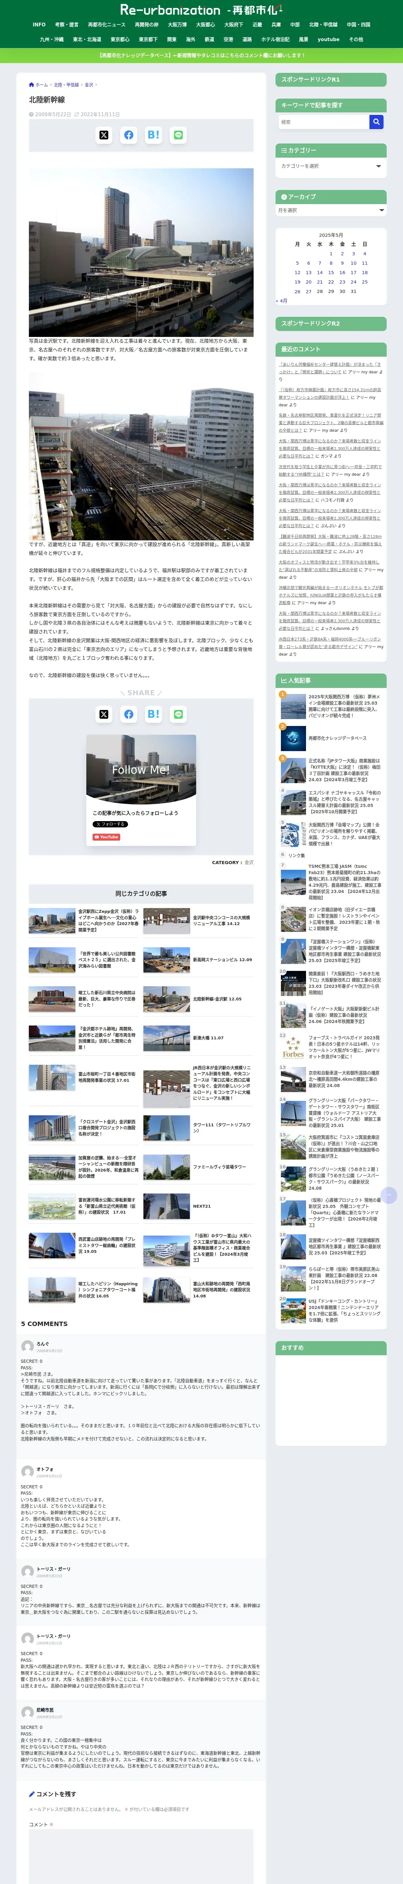Open related article ファミールヴィラ苗場タワー
403x1884 pixels.
197,1167
